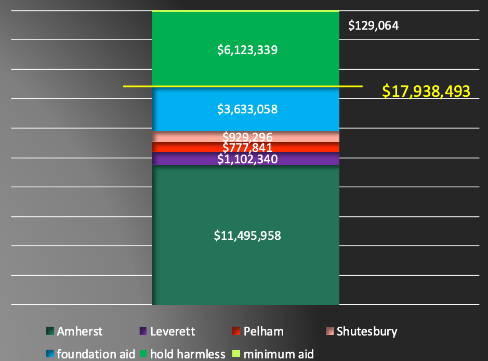
Task: Select the $777,841 data label
Action: (x=247, y=148)
